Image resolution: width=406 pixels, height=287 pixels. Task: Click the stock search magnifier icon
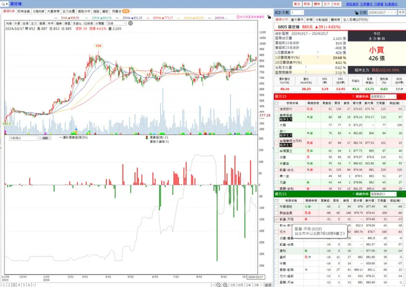[x=3, y=4]
